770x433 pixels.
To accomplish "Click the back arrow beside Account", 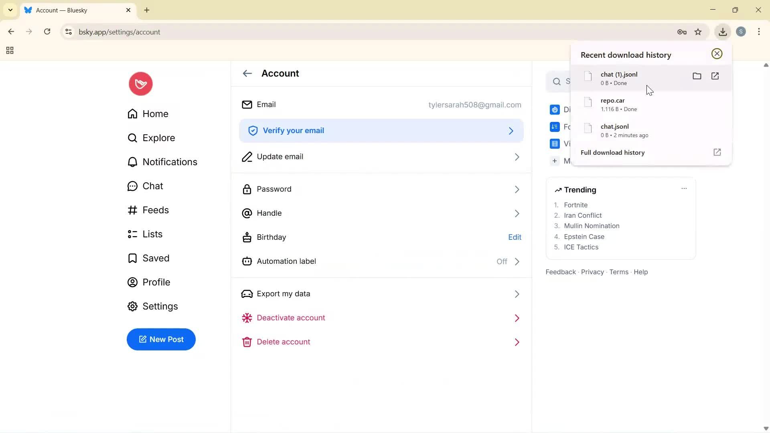I will 247,73.
